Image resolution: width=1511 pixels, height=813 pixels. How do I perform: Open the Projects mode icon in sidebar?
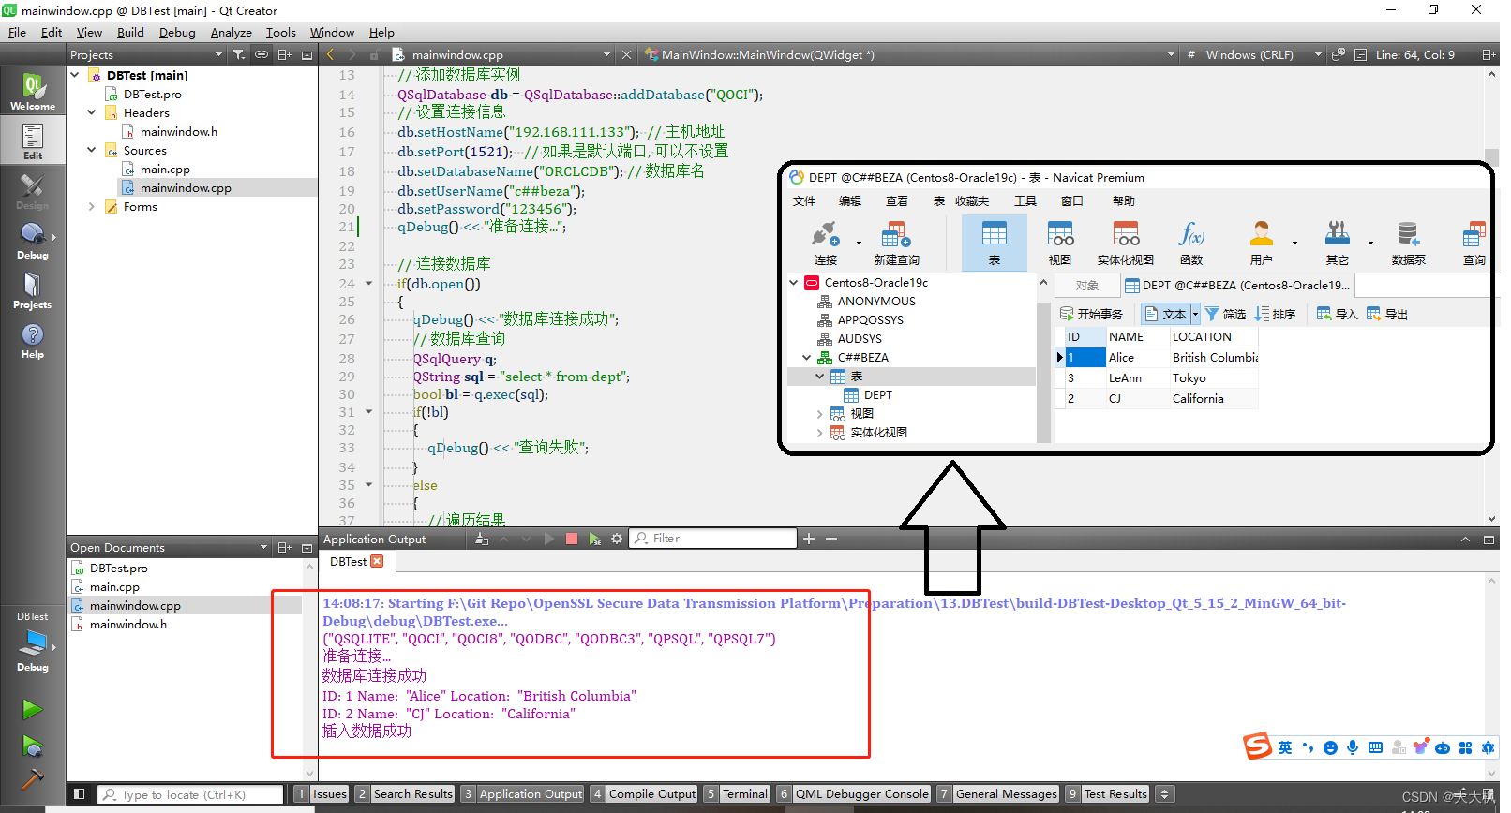pos(33,290)
